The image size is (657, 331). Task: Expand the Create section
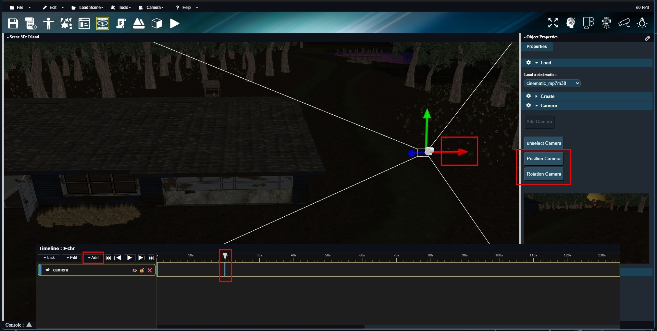(547, 96)
